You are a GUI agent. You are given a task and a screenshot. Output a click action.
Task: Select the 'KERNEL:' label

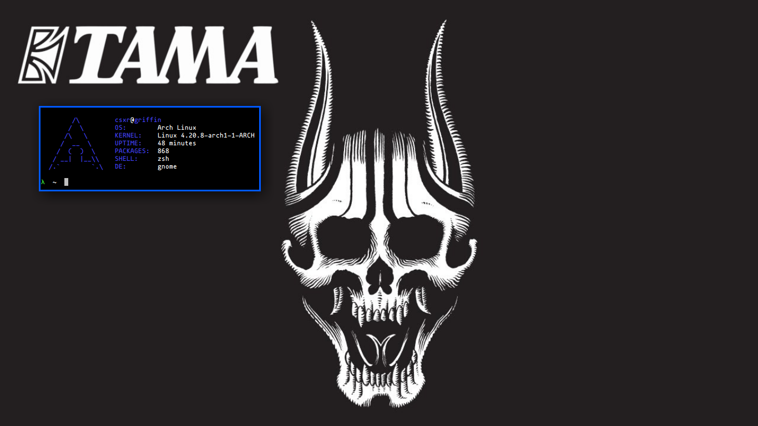[128, 135]
